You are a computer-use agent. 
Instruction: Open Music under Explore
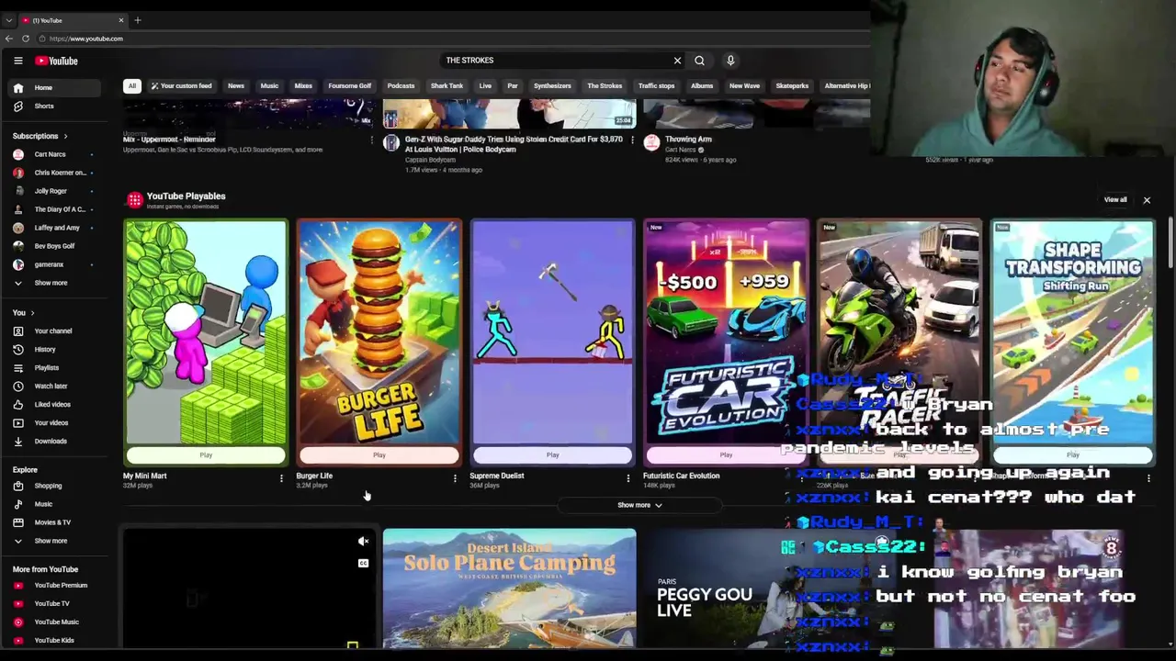point(55,504)
